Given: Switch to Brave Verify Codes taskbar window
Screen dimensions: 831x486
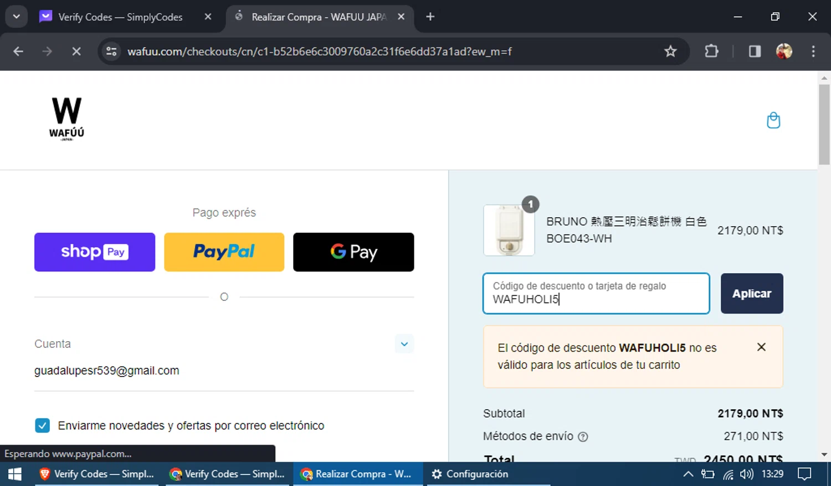Looking at the screenshot, I should [x=97, y=474].
